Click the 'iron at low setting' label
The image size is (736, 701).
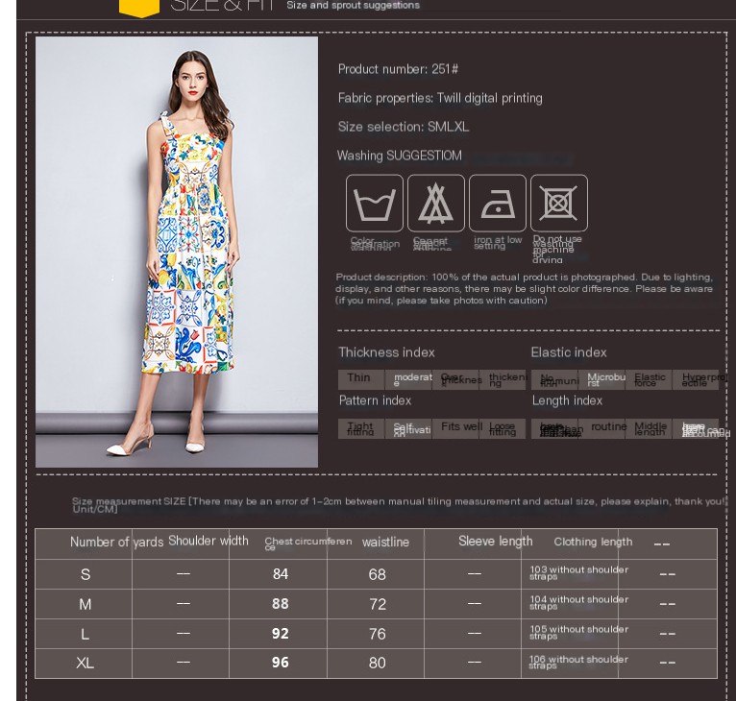coord(498,242)
